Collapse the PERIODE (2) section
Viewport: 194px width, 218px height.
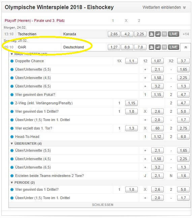23,183
